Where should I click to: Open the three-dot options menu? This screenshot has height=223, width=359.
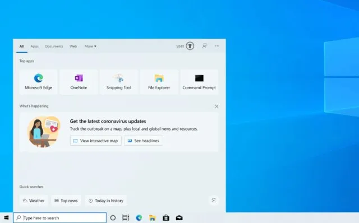tap(217, 46)
